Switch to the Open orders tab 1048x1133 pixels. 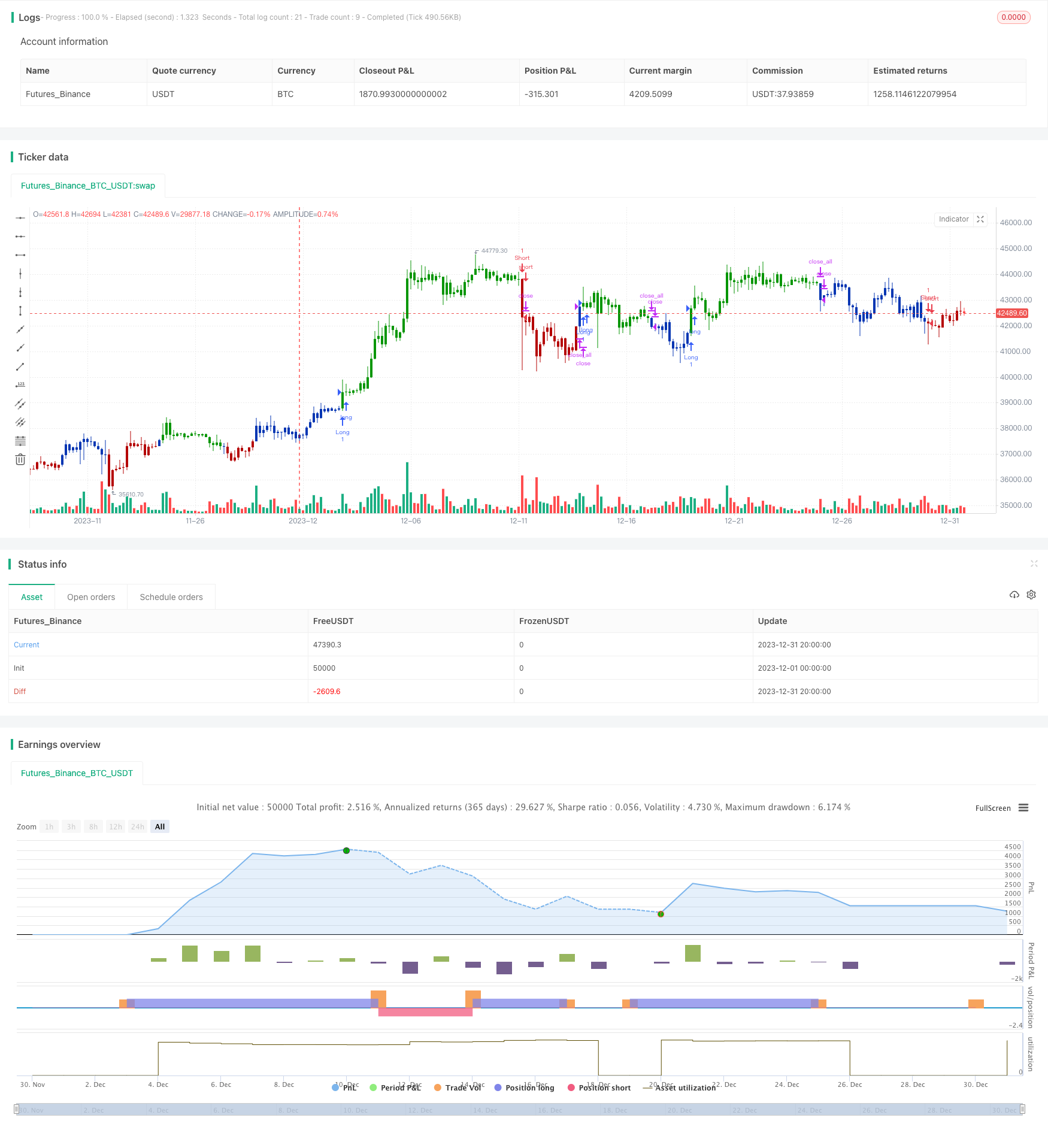click(x=91, y=597)
